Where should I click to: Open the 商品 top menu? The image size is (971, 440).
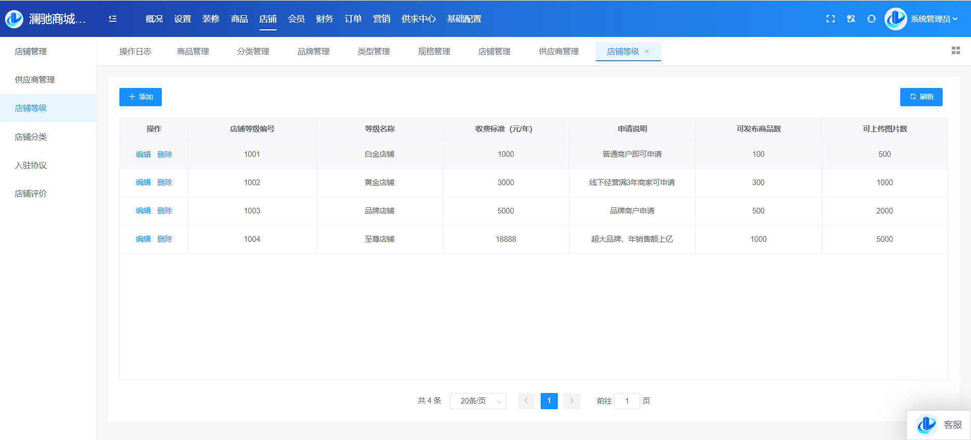tap(239, 19)
